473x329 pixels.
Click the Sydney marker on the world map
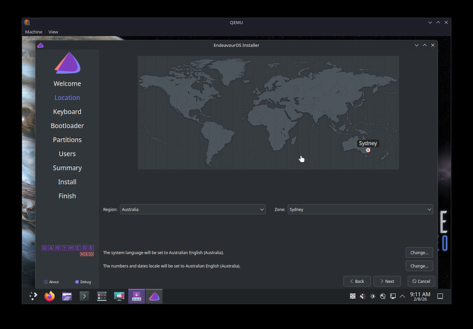(368, 150)
